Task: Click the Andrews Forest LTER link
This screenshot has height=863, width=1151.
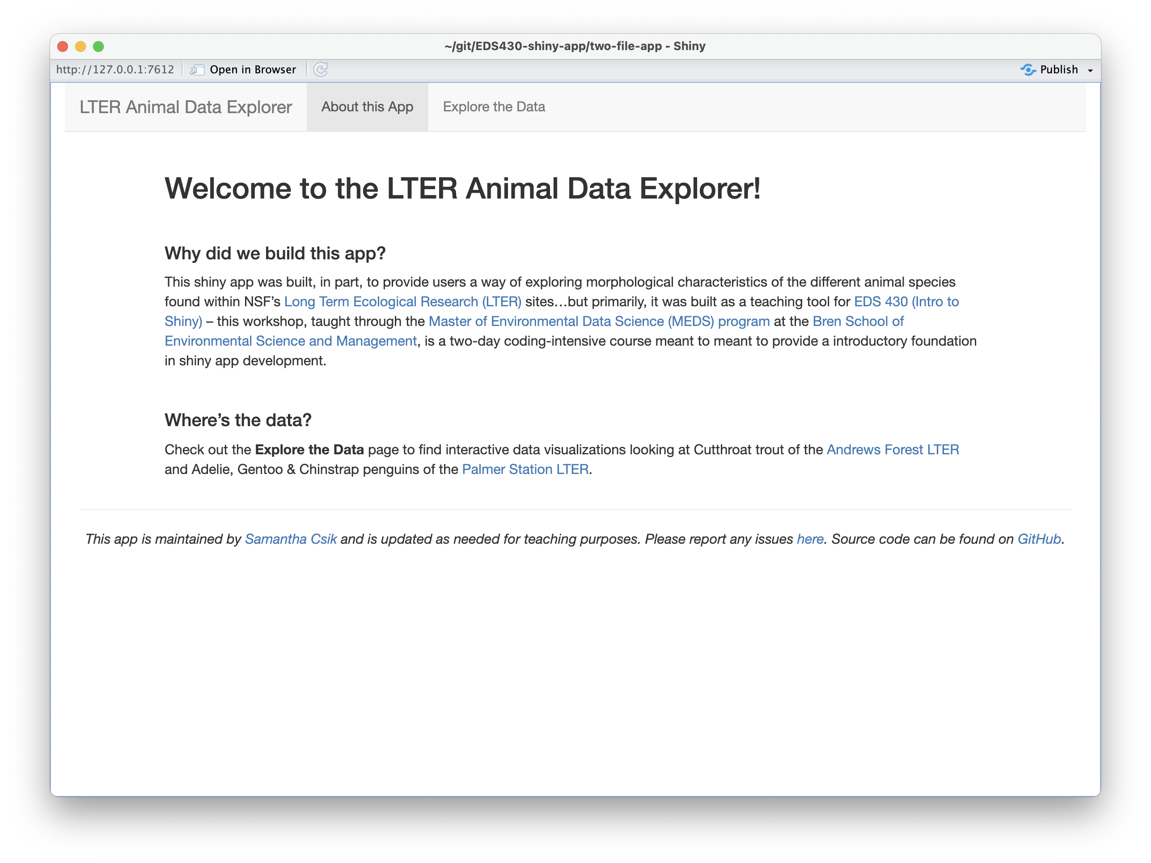Action: [893, 449]
